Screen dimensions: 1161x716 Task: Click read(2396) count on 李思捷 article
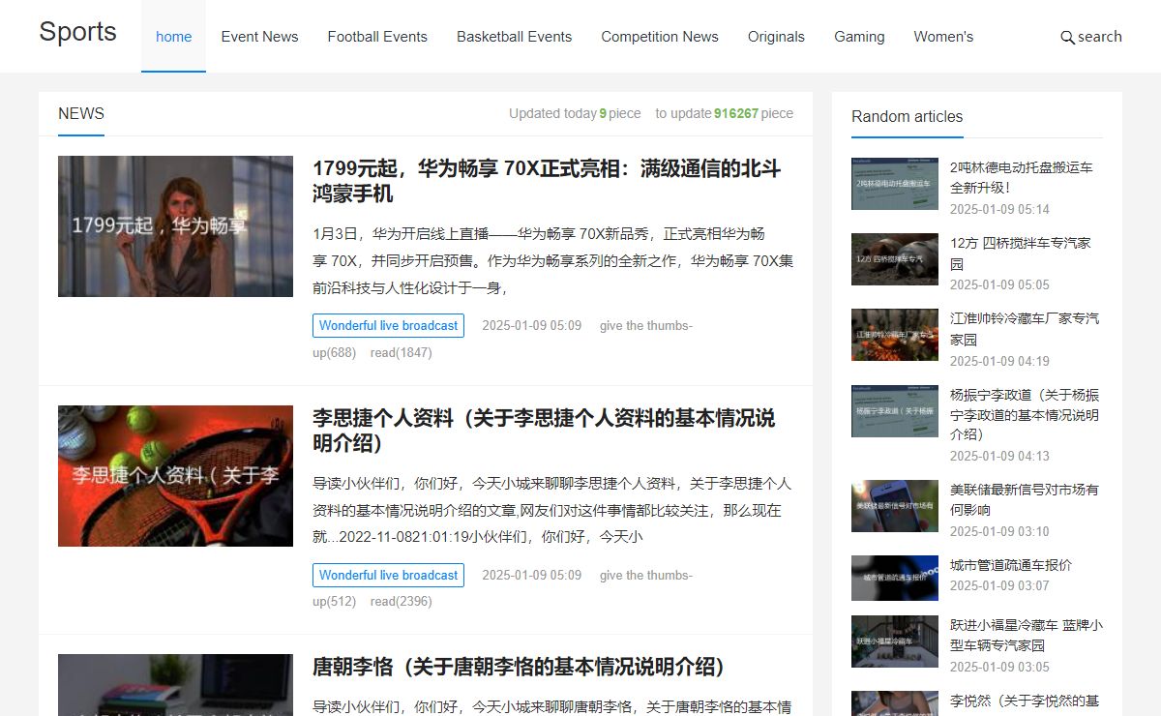(402, 602)
